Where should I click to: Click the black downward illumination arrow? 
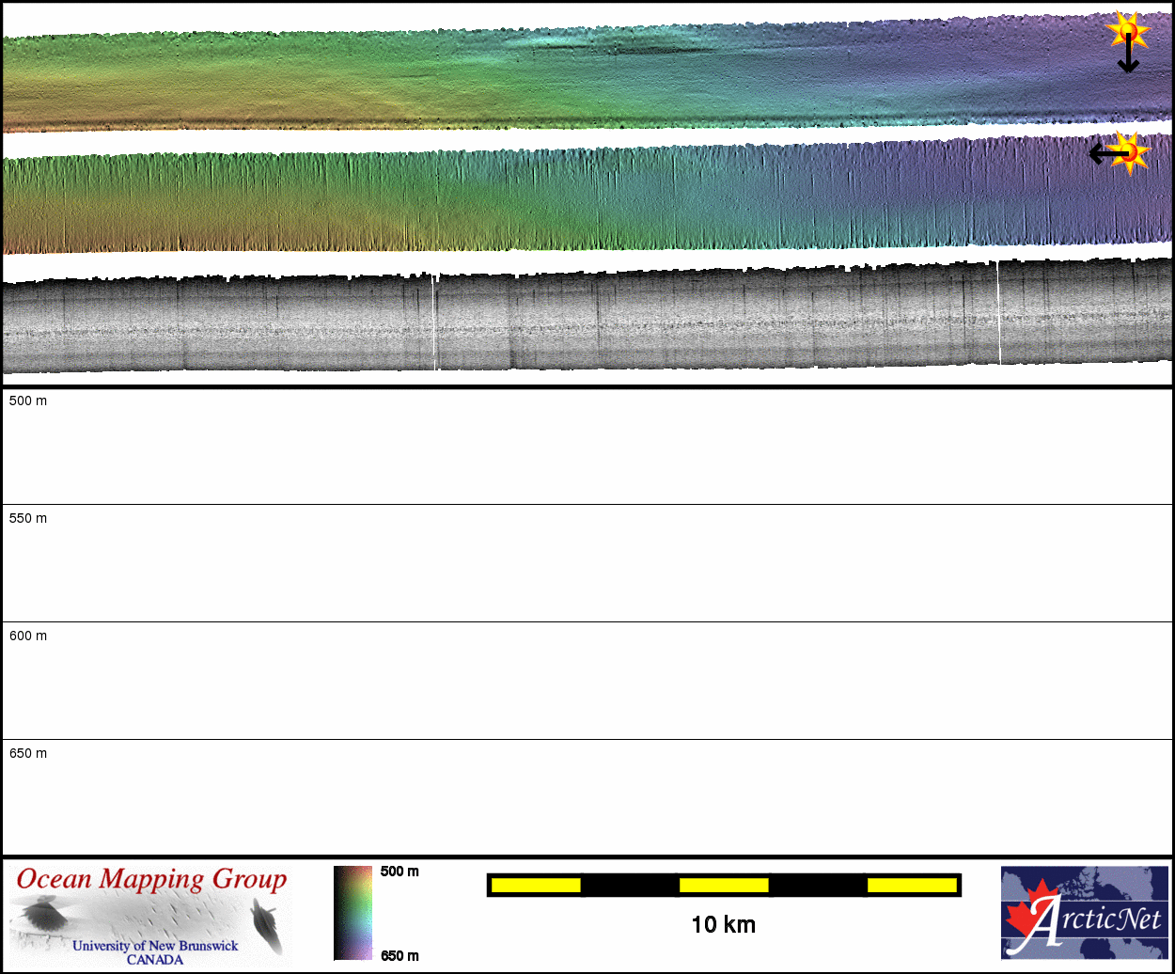[x=1128, y=58]
